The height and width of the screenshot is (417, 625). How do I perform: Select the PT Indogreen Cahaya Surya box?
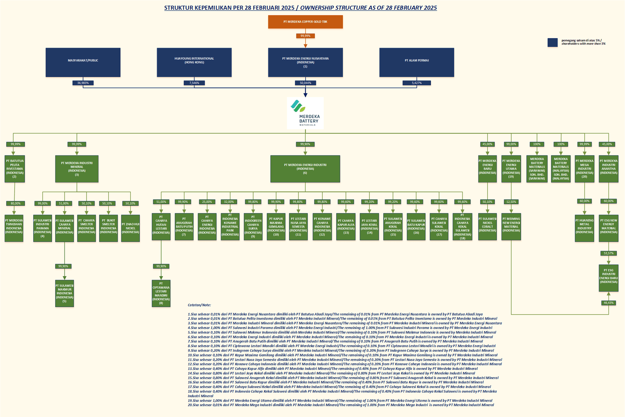(253, 227)
